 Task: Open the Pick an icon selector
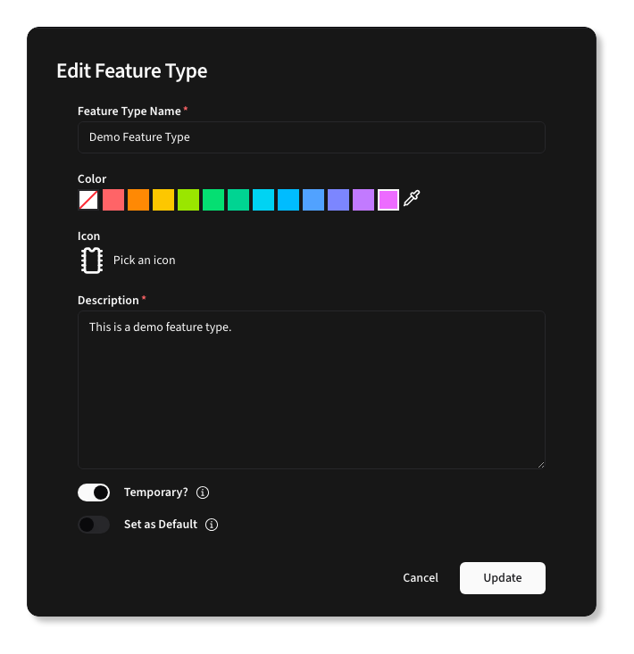[x=144, y=261]
